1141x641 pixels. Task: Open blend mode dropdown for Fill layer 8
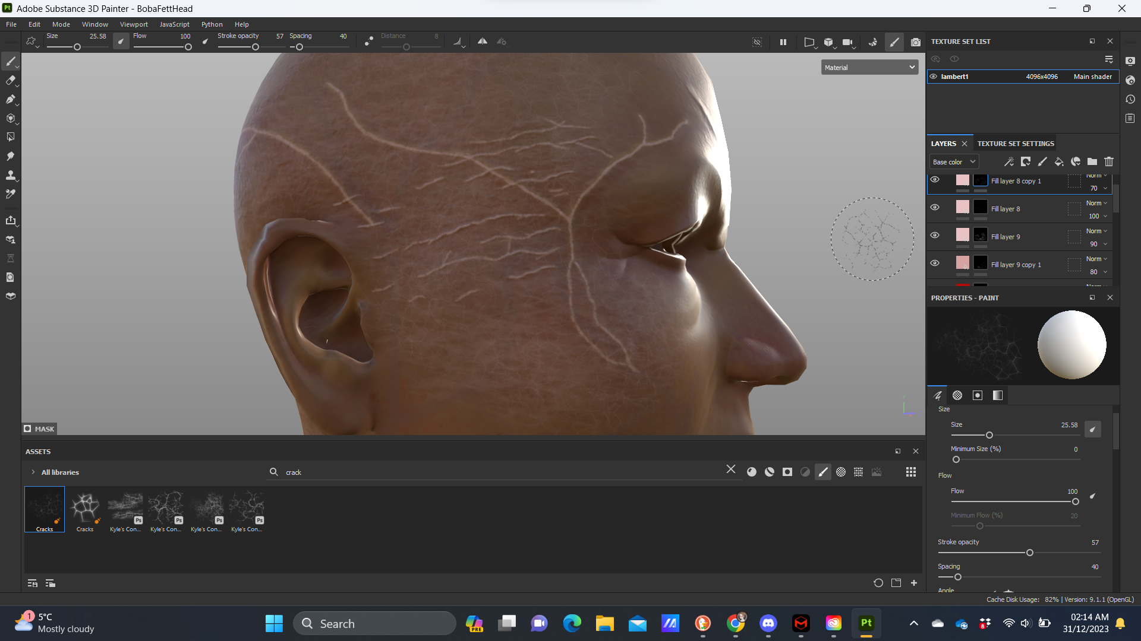tap(1096, 203)
